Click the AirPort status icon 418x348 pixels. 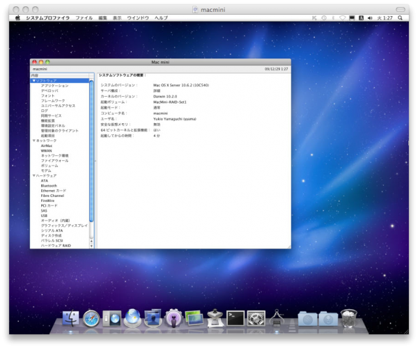[x=343, y=18]
